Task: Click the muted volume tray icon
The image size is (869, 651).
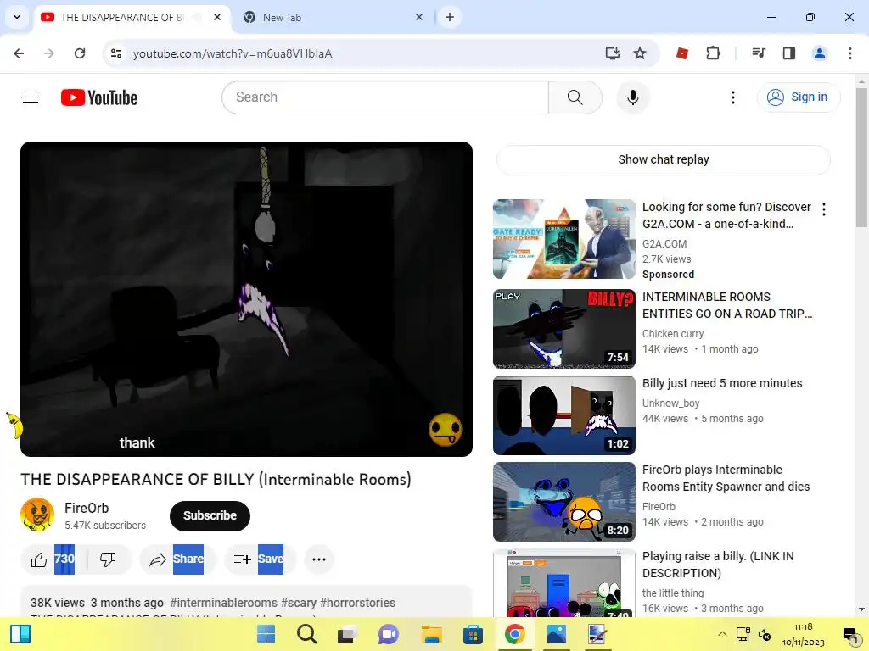Action: (765, 634)
